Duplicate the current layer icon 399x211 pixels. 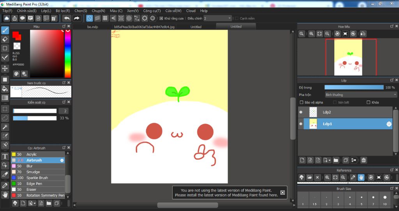[x=346, y=160]
